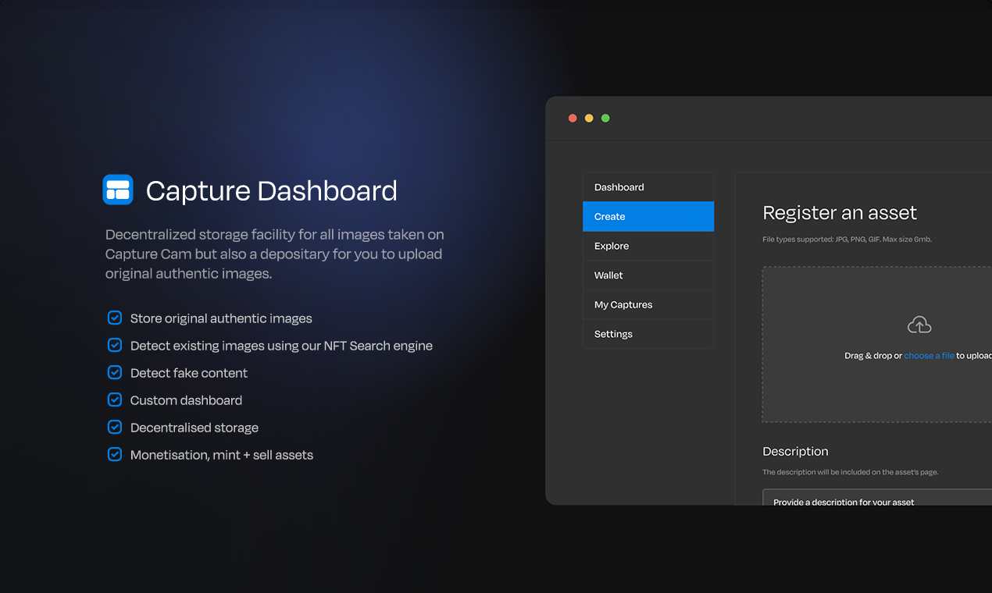This screenshot has height=593, width=992.
Task: Click the File types supported note
Action: [847, 240]
